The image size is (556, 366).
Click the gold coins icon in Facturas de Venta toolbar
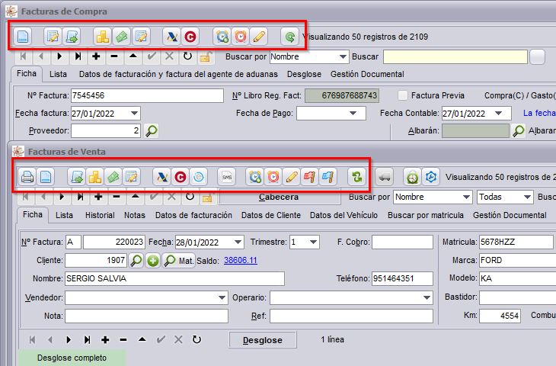pos(95,177)
